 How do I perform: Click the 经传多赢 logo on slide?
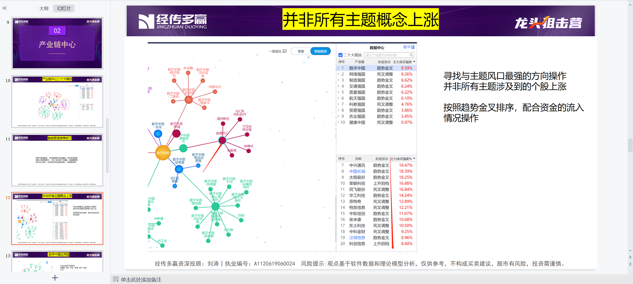[173, 21]
